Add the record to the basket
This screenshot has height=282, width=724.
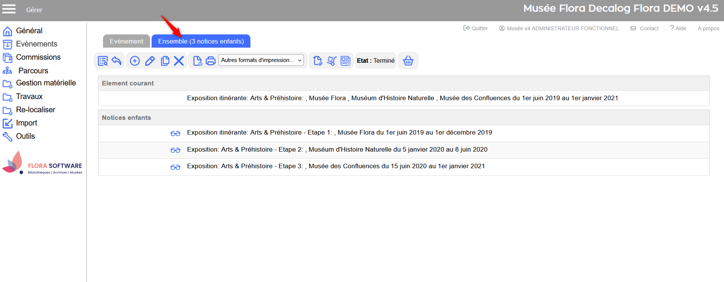click(408, 61)
